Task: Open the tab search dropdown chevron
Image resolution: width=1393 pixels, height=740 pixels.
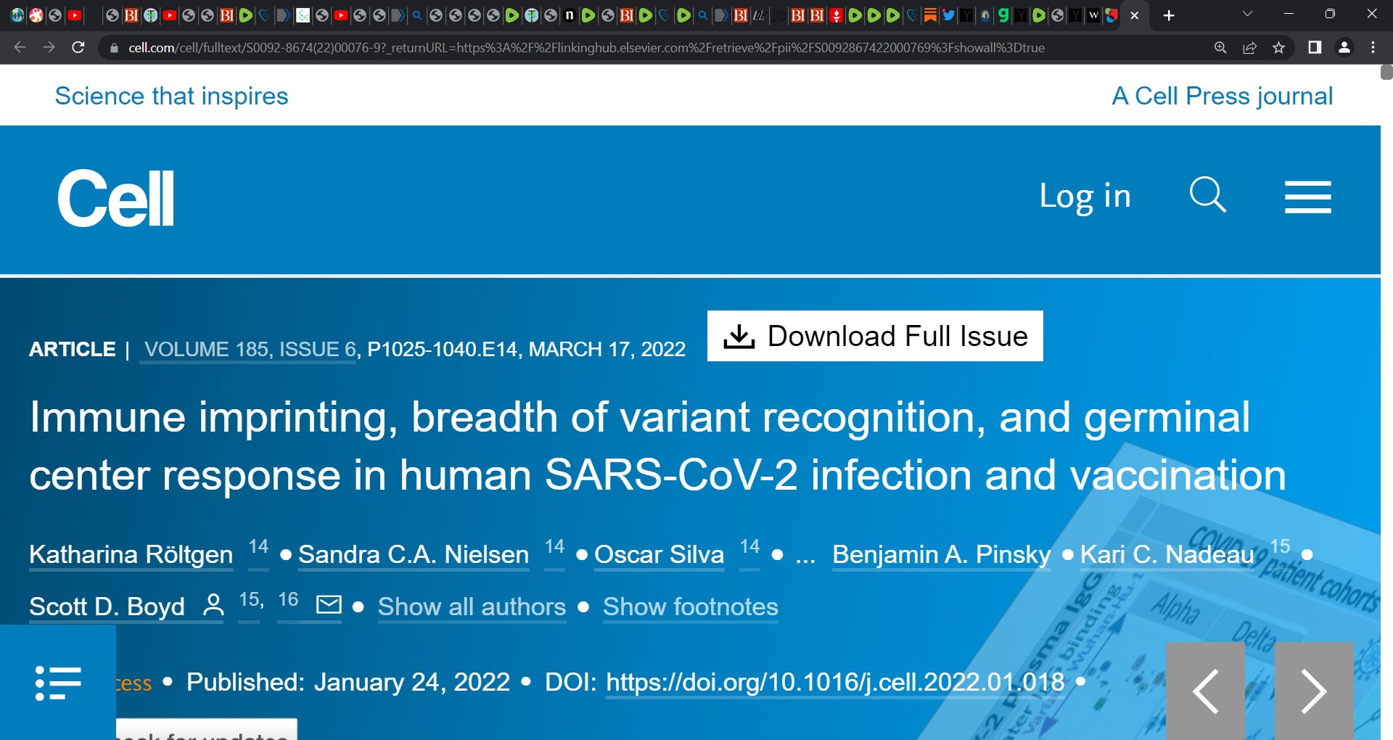Action: [1247, 14]
